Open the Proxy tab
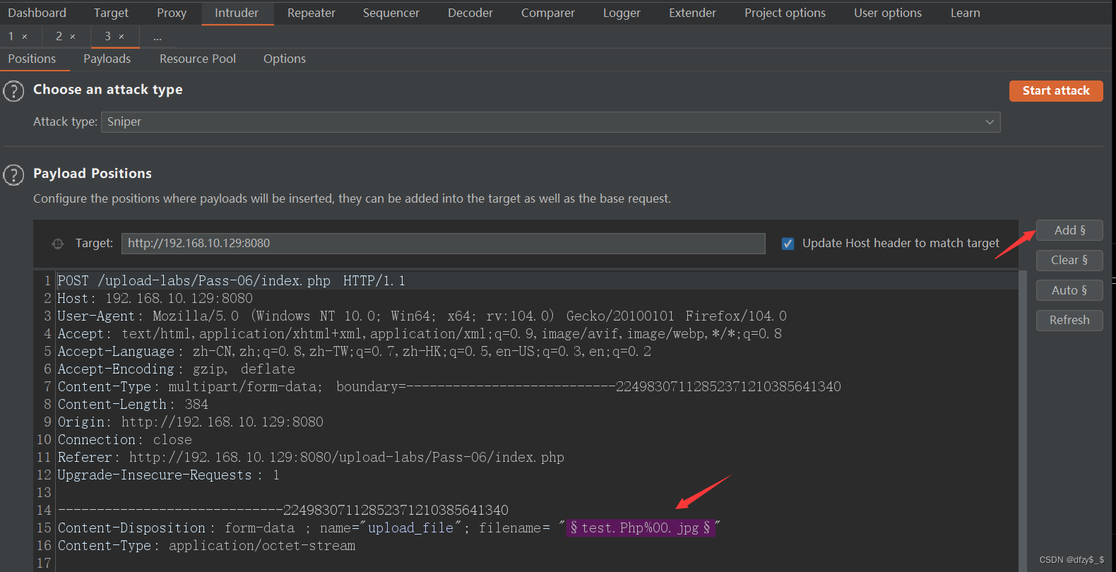1116x572 pixels. [172, 13]
